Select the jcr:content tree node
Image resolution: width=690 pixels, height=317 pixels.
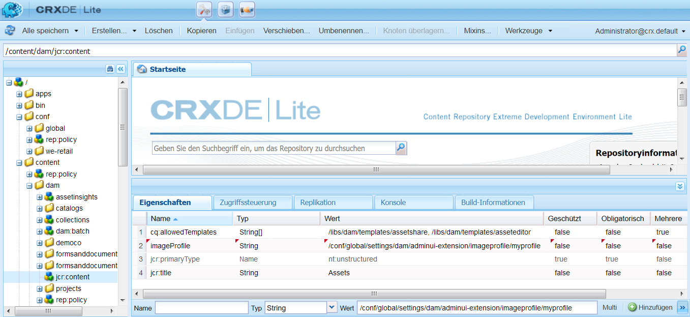pyautogui.click(x=73, y=277)
